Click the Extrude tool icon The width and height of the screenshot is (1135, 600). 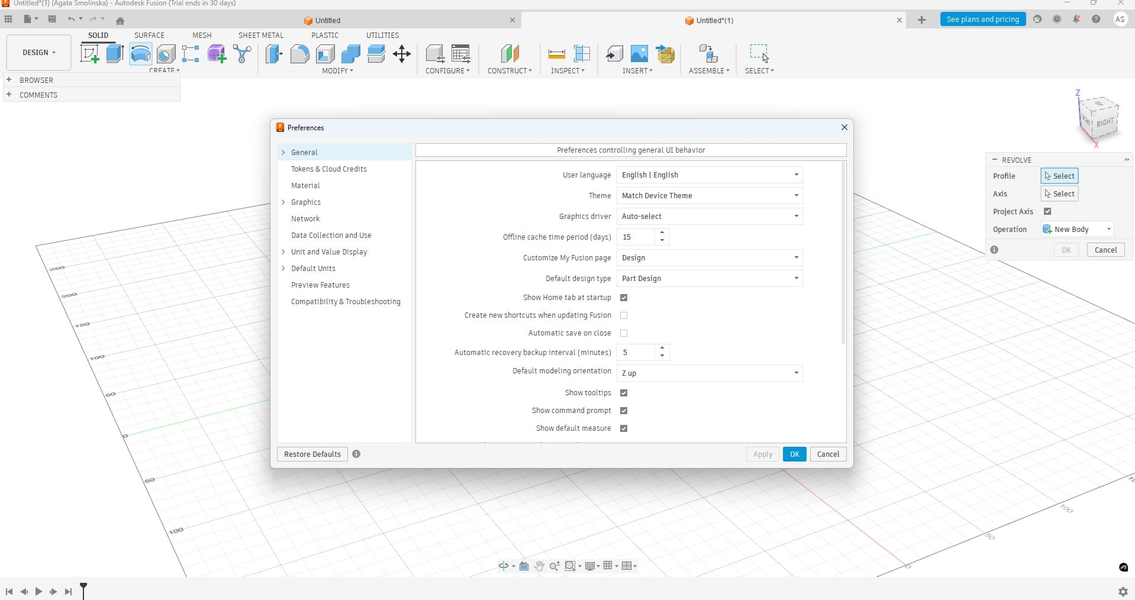pos(115,54)
